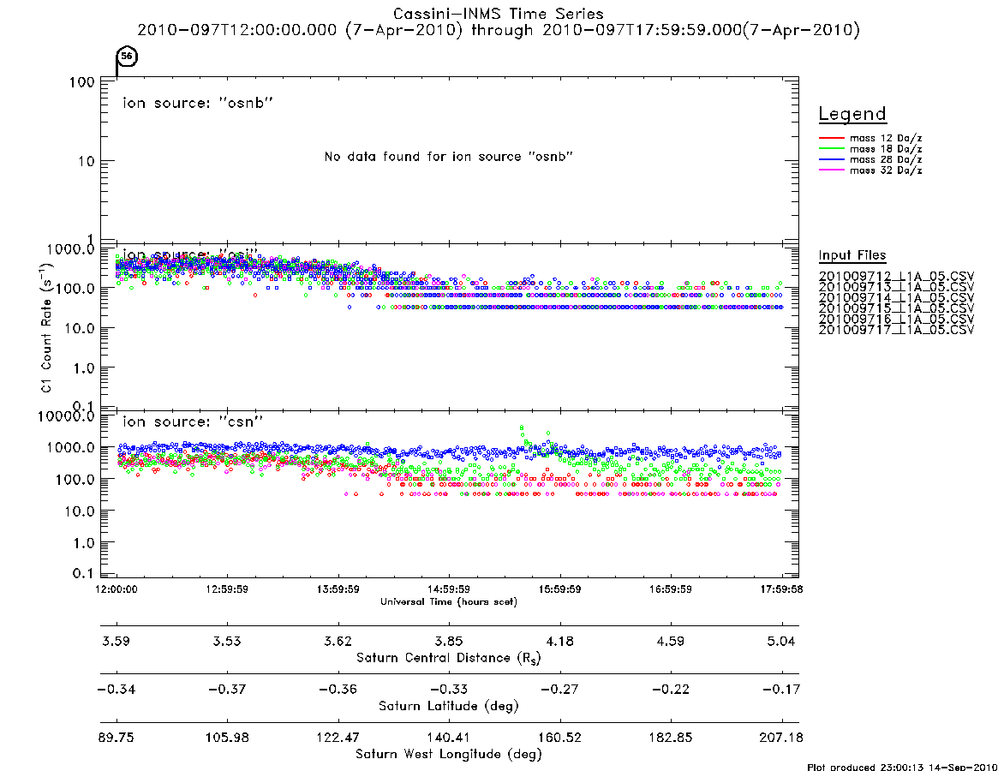Click the 'mass 32 Da/z' legend text
This screenshot has width=998, height=771.
(886, 170)
